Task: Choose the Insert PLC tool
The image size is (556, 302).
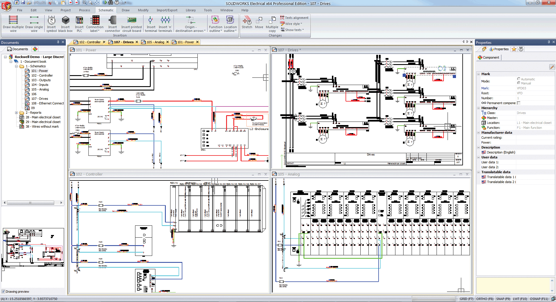Action: click(79, 23)
